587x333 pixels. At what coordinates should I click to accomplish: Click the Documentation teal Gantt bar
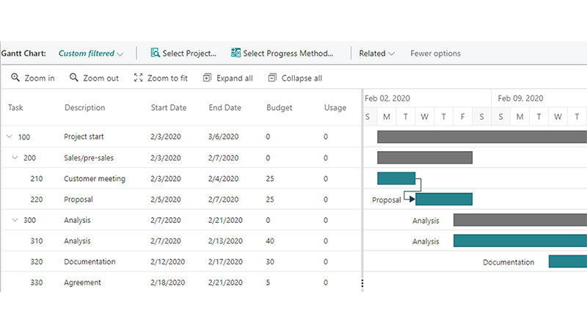coord(568,261)
